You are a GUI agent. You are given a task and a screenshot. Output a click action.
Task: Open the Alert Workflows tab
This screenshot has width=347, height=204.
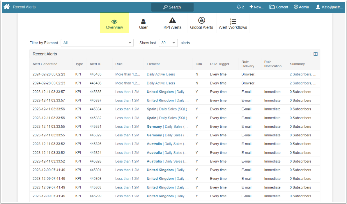pyautogui.click(x=233, y=23)
